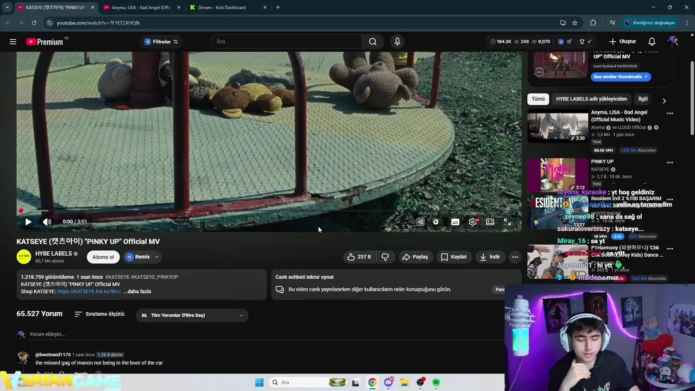This screenshot has width=695, height=391.
Task: Open HYBE LABELS channel name link
Action: point(54,254)
